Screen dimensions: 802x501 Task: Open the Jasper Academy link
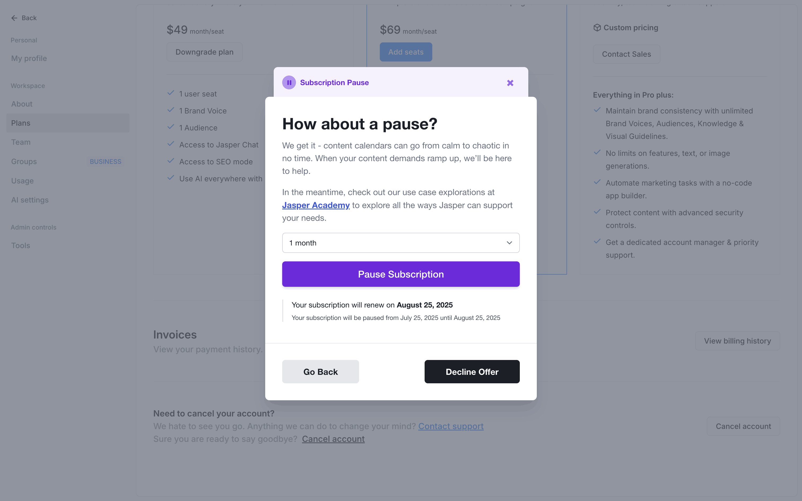tap(316, 205)
